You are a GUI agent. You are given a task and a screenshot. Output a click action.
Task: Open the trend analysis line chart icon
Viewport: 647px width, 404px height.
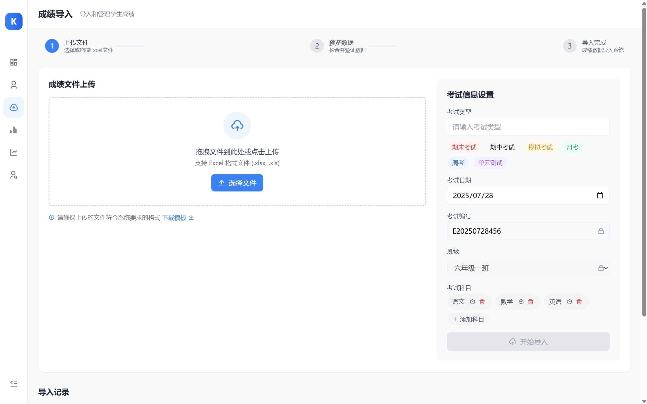[14, 152]
